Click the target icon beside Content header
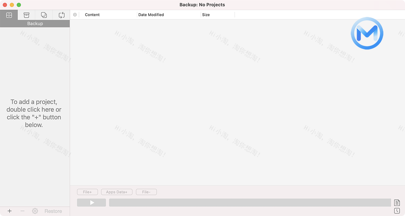 pyautogui.click(x=75, y=15)
